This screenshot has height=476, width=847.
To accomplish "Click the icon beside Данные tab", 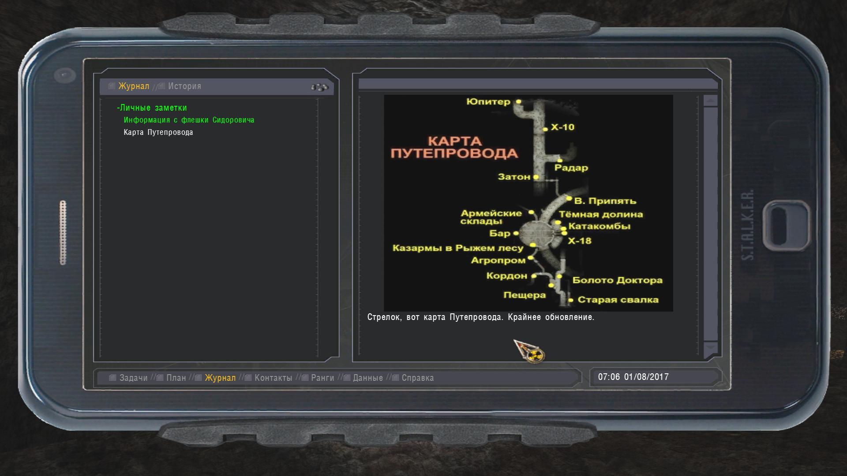I will [347, 378].
